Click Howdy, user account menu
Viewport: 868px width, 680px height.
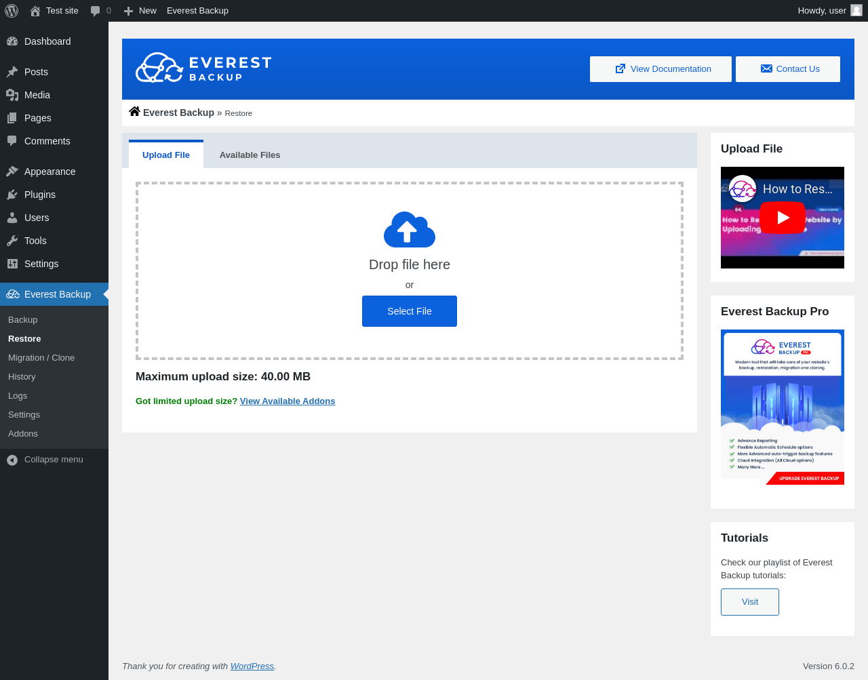(x=830, y=11)
